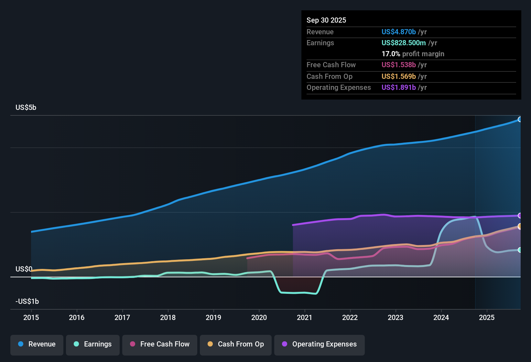Screen dimensions: 531x362
Task: Click the 2017 x-axis label
Action: coord(122,317)
